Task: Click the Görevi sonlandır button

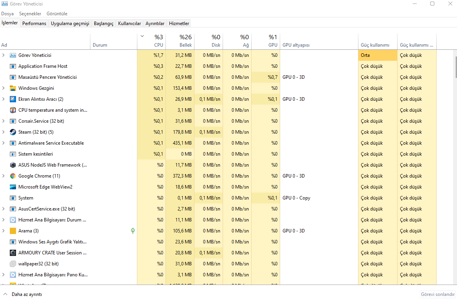Action: pos(438,294)
